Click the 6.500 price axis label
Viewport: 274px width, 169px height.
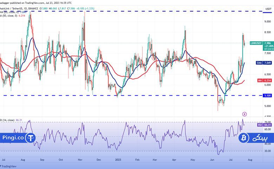pos(268,74)
